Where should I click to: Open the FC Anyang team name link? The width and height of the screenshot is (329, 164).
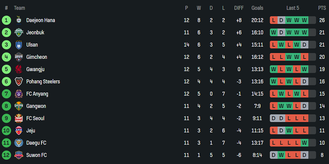point(37,94)
